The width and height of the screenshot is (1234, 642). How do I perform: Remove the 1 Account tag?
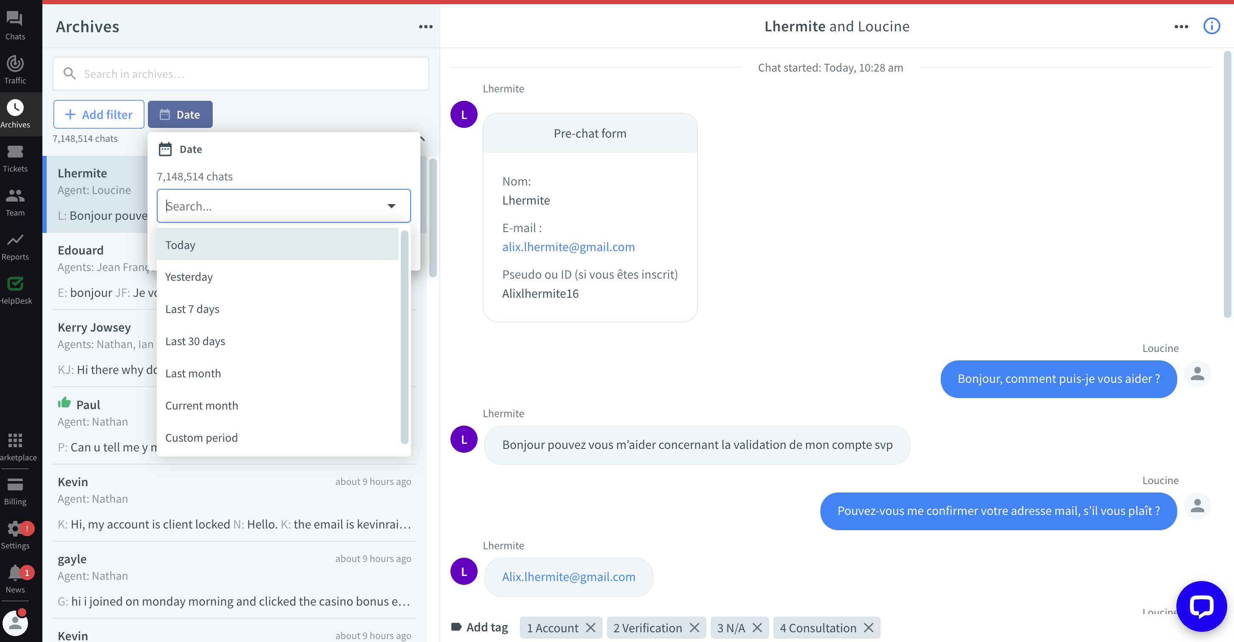[591, 627]
